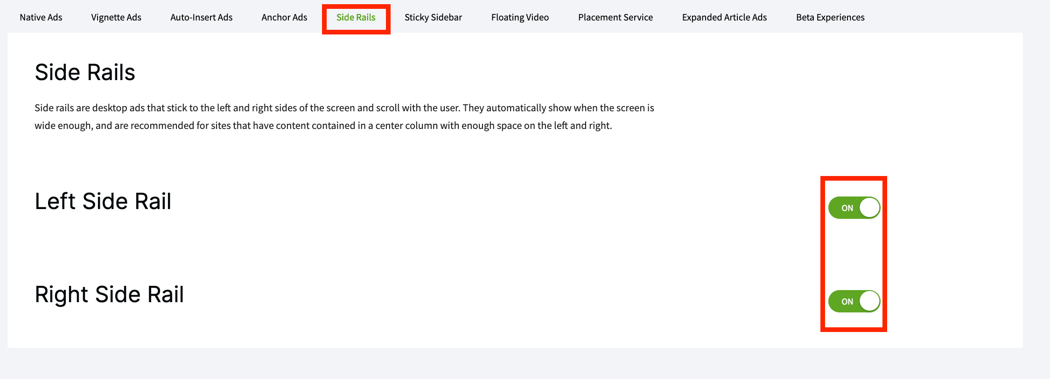1050x379 pixels.
Task: Open the Native Ads tab
Action: (x=41, y=18)
